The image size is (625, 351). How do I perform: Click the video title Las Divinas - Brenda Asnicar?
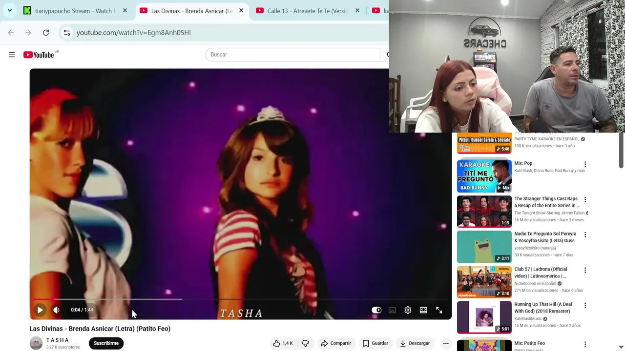pos(100,329)
